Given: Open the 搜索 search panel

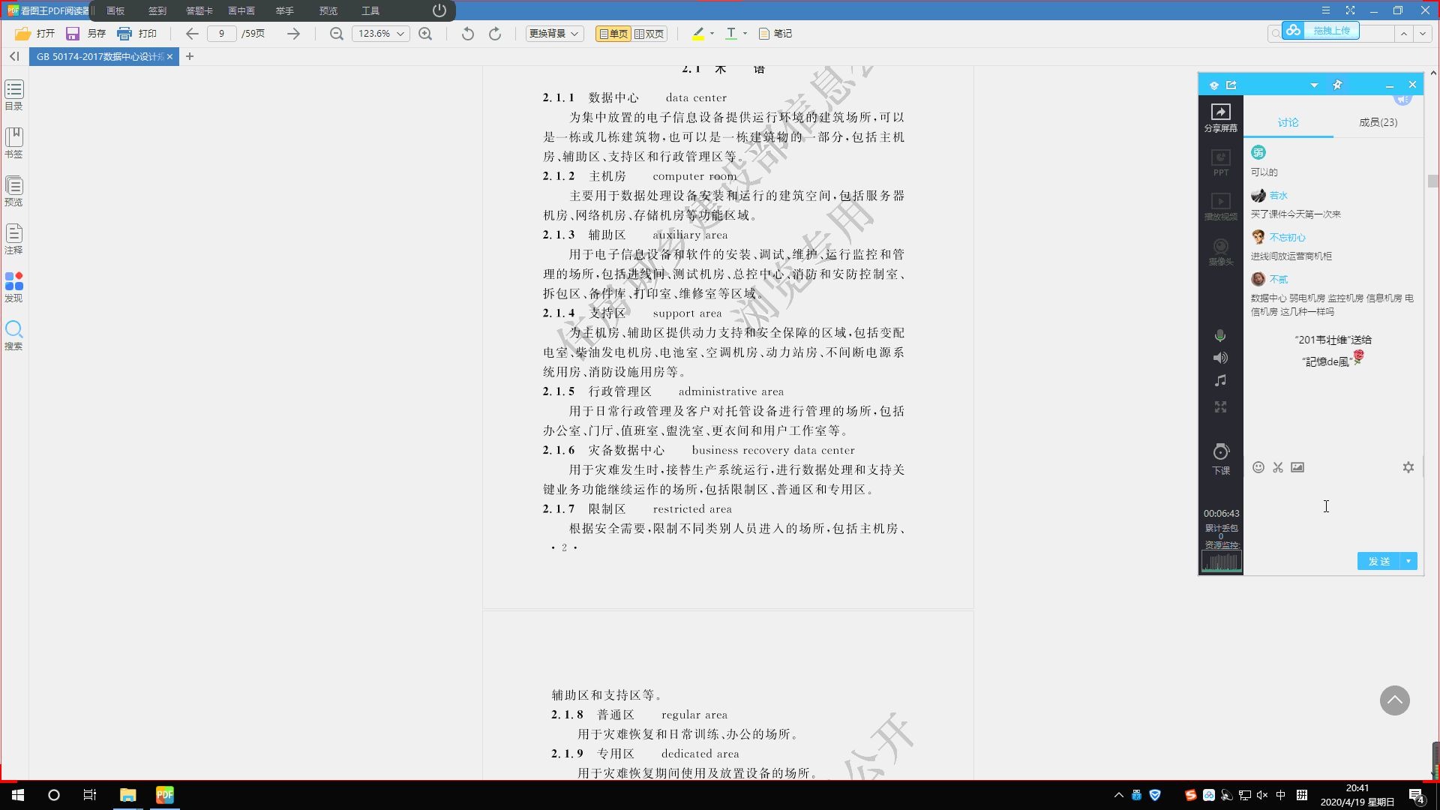Looking at the screenshot, I should (14, 335).
